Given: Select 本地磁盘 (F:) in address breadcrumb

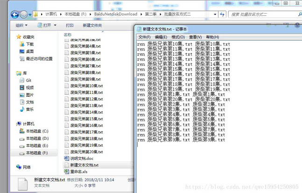Looking at the screenshot, I should [75, 14].
